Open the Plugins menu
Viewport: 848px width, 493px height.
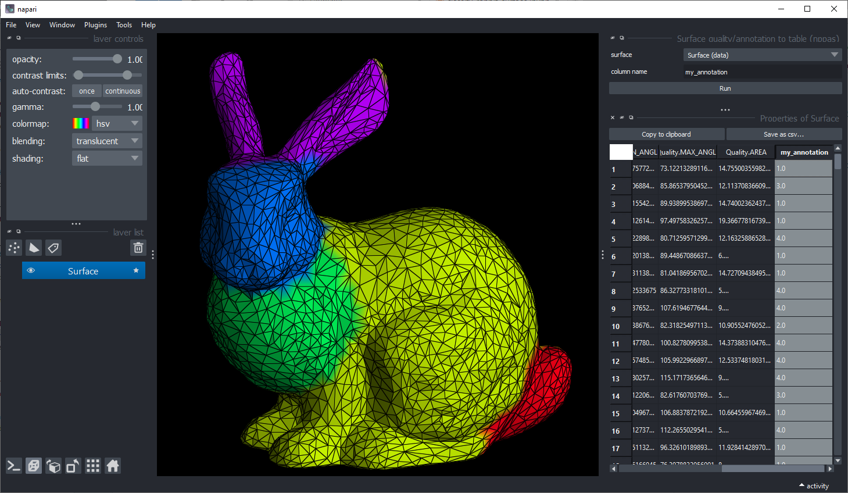95,25
